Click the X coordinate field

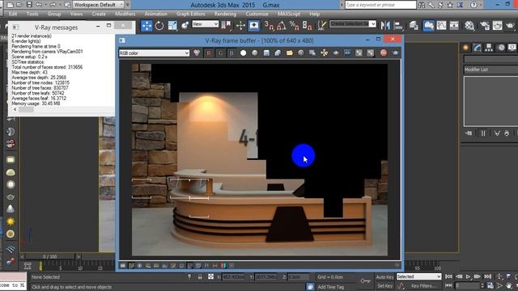[x=232, y=276]
